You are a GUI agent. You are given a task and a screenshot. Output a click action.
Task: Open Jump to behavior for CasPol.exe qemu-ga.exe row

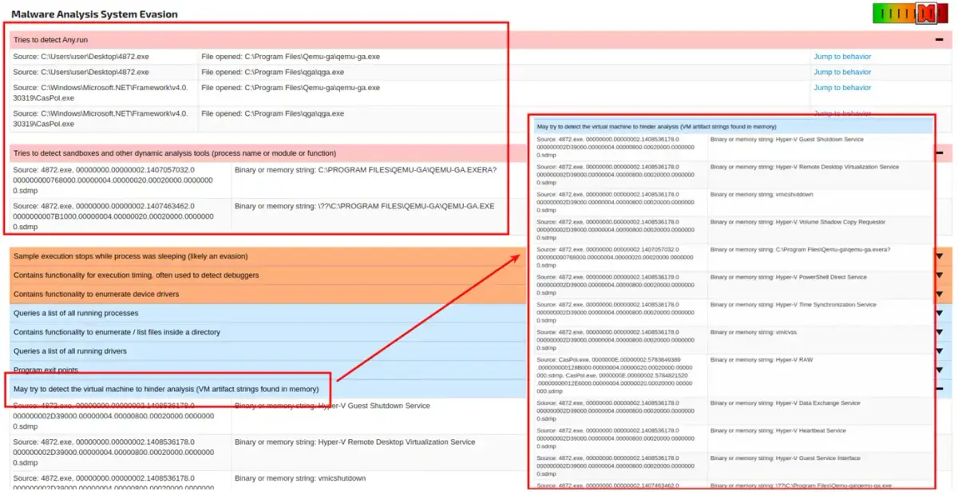coord(842,88)
